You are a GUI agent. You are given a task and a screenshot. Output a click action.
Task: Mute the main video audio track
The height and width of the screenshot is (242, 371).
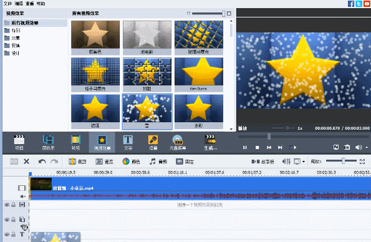click(x=22, y=196)
